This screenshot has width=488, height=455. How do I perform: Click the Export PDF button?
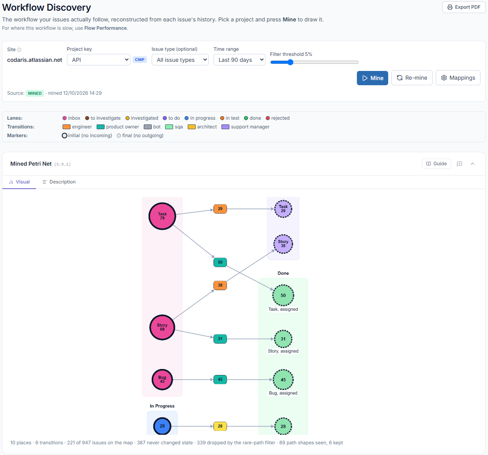[x=463, y=7]
